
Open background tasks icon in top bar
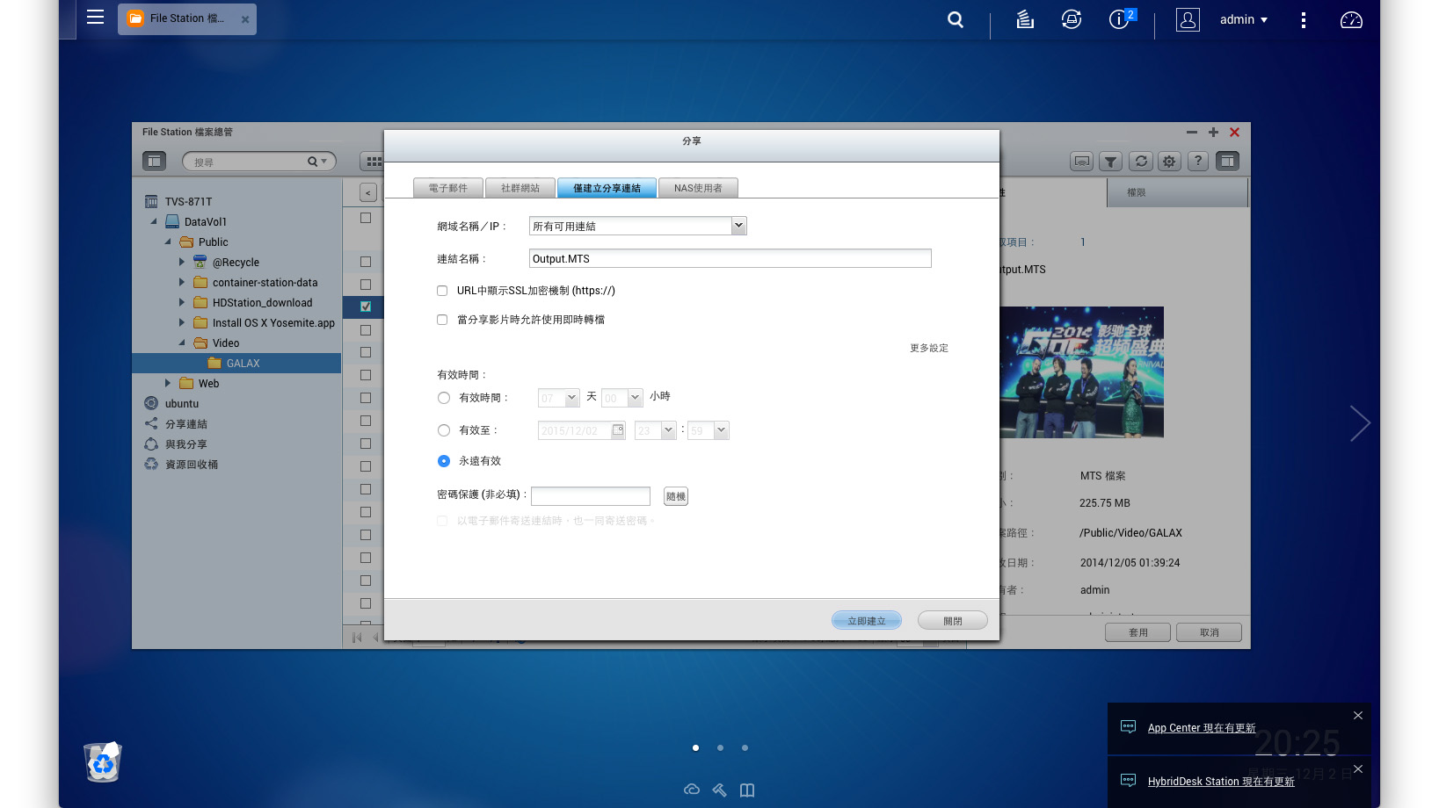pos(1025,19)
